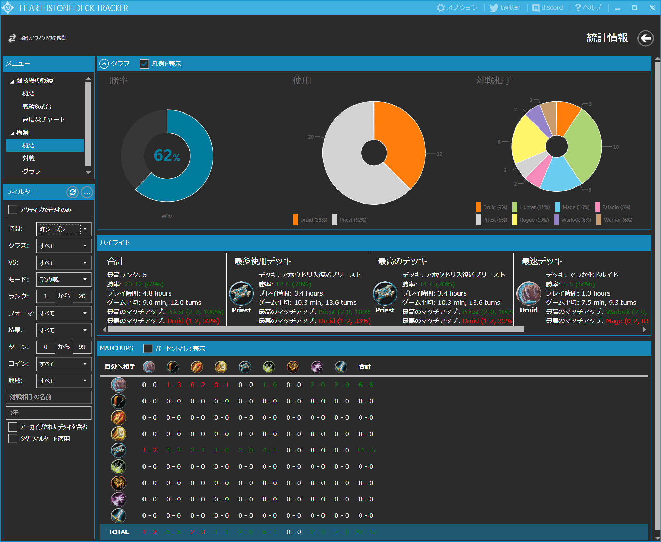Open the VS dropdown

coord(64,262)
